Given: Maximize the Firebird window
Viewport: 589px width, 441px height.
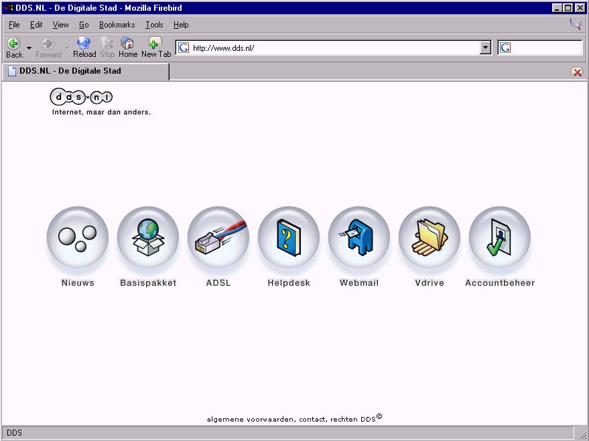Looking at the screenshot, I should [x=568, y=8].
